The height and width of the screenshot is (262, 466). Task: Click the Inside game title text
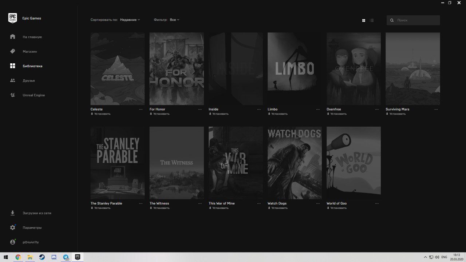tap(213, 109)
